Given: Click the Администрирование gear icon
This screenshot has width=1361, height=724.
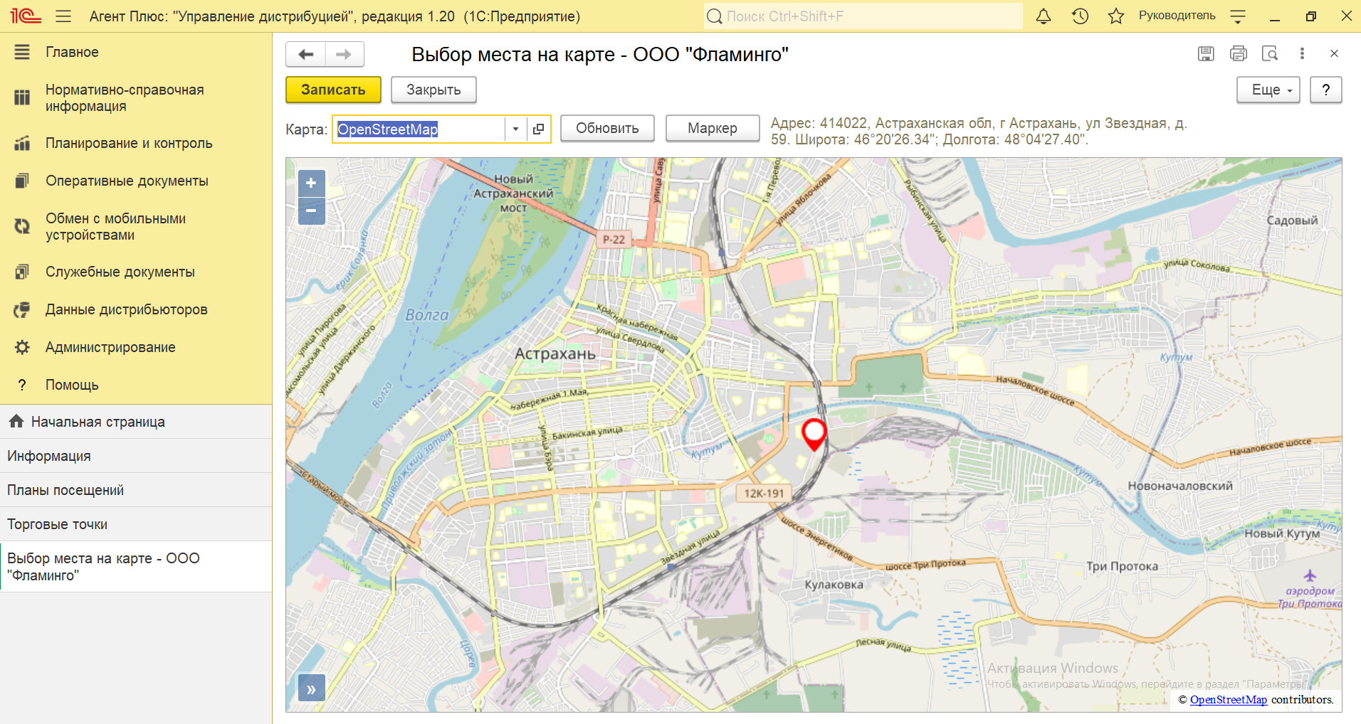Looking at the screenshot, I should tap(22, 347).
